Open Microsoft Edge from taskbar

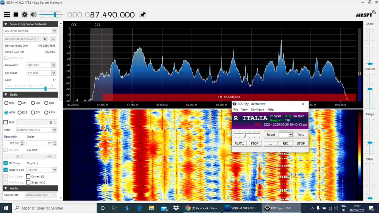(139, 208)
